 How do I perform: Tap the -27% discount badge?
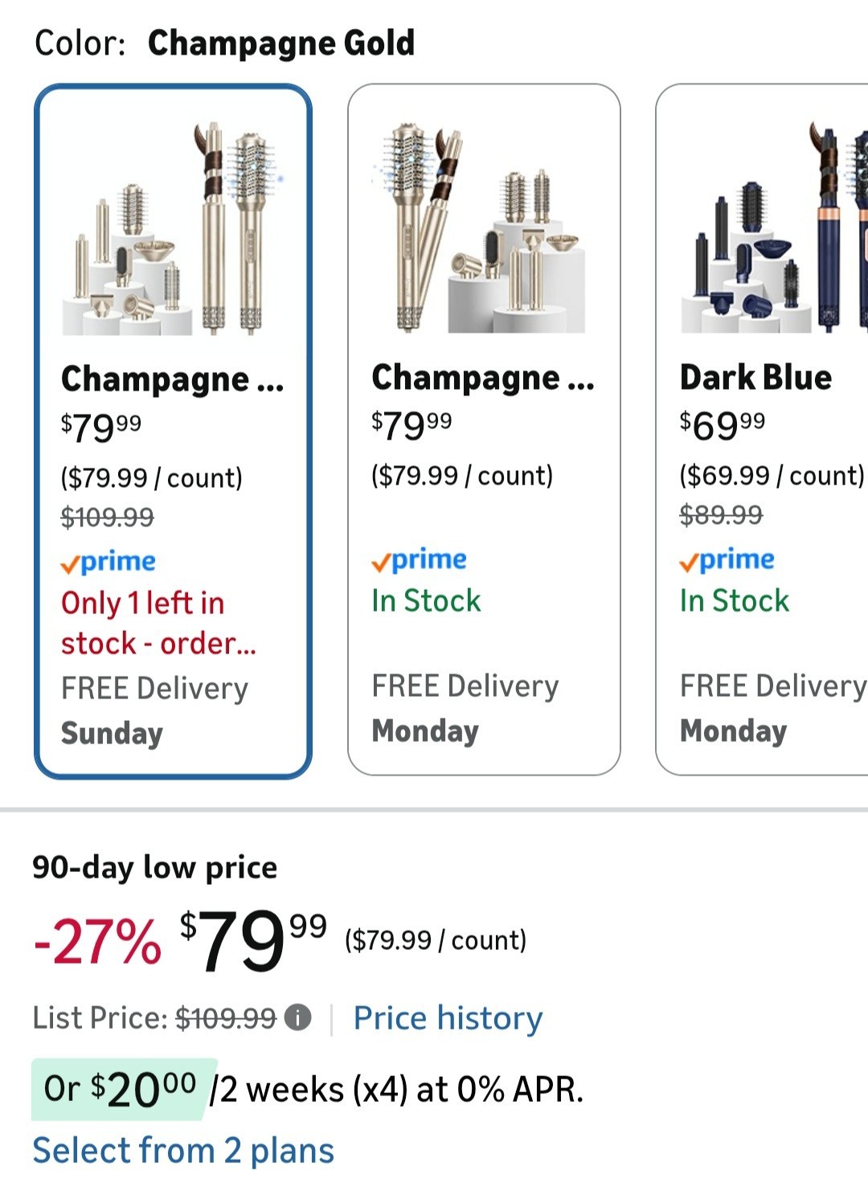(x=97, y=940)
